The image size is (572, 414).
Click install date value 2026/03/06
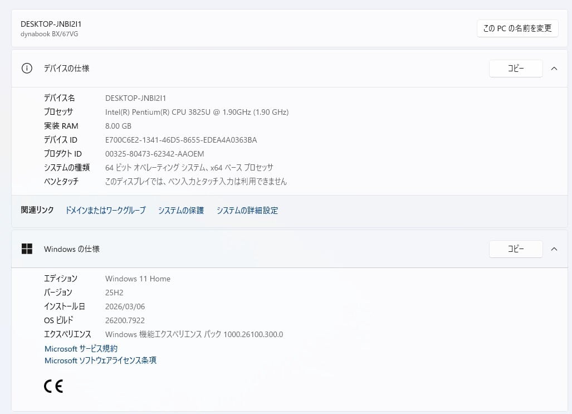pos(125,306)
